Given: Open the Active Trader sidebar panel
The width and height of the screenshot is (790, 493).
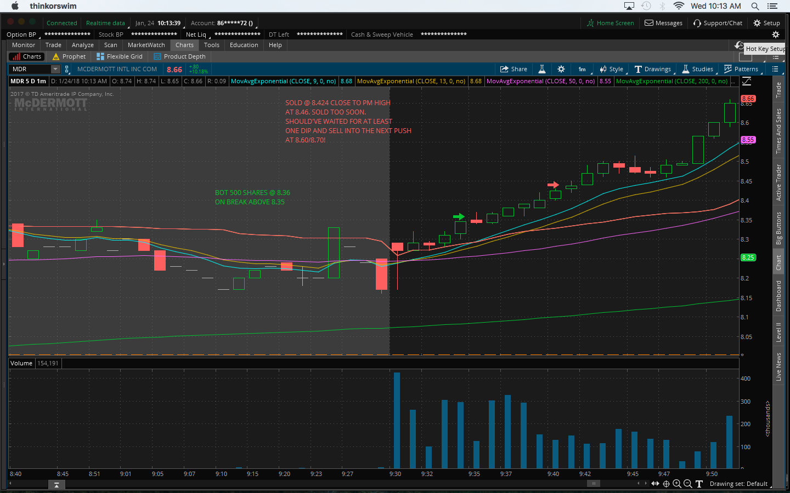Looking at the screenshot, I should coord(778,182).
